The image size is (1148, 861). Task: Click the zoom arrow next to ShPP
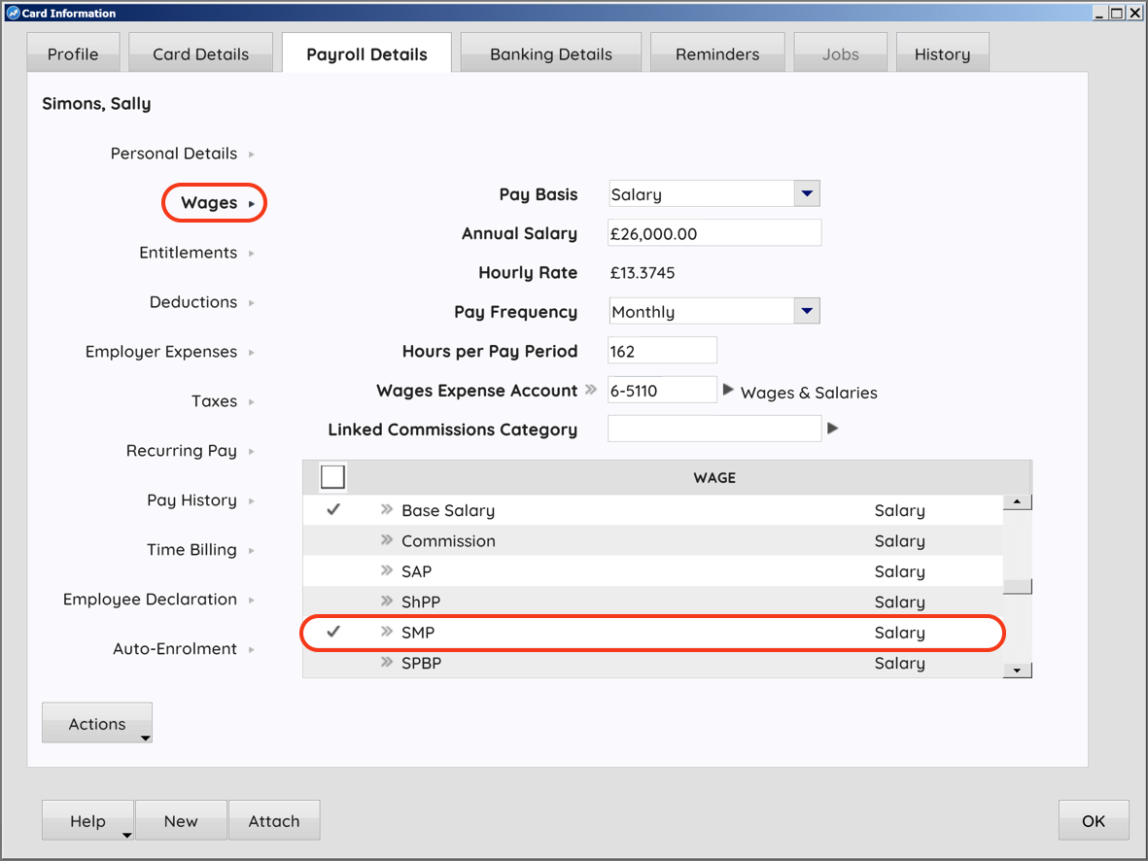[x=386, y=602]
